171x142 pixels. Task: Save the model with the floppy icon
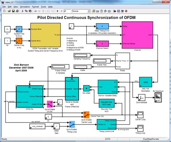tap(13, 11)
